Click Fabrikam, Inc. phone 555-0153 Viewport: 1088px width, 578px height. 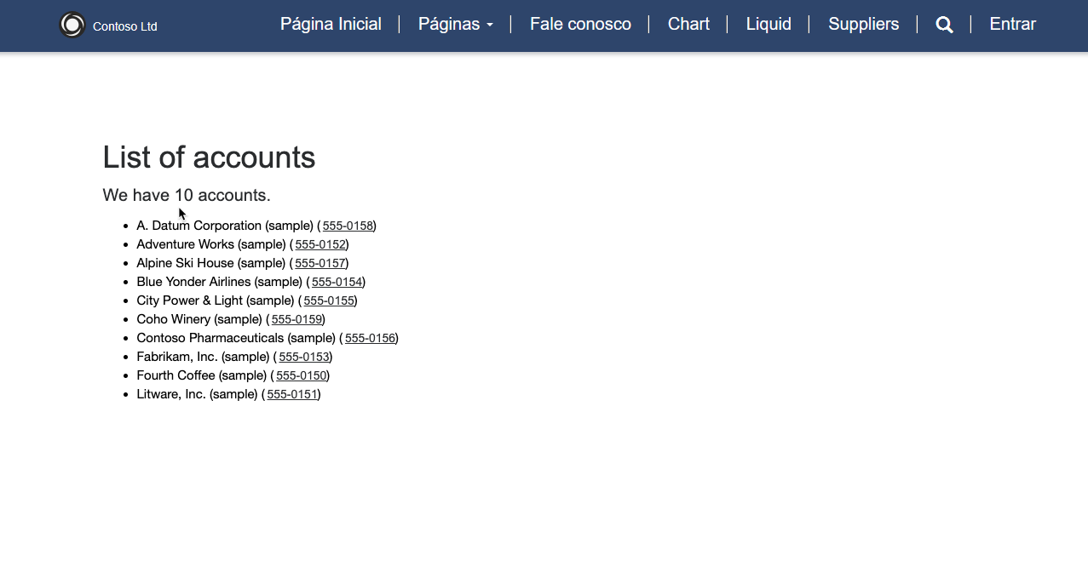tap(304, 357)
